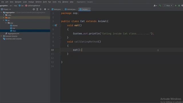The image size is (183, 103).
Task: Click the callEatingMethod breadcrumb
Action: (33, 6)
